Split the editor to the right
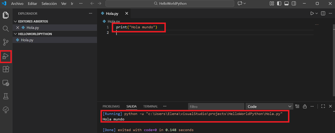 pyautogui.click(x=323, y=14)
